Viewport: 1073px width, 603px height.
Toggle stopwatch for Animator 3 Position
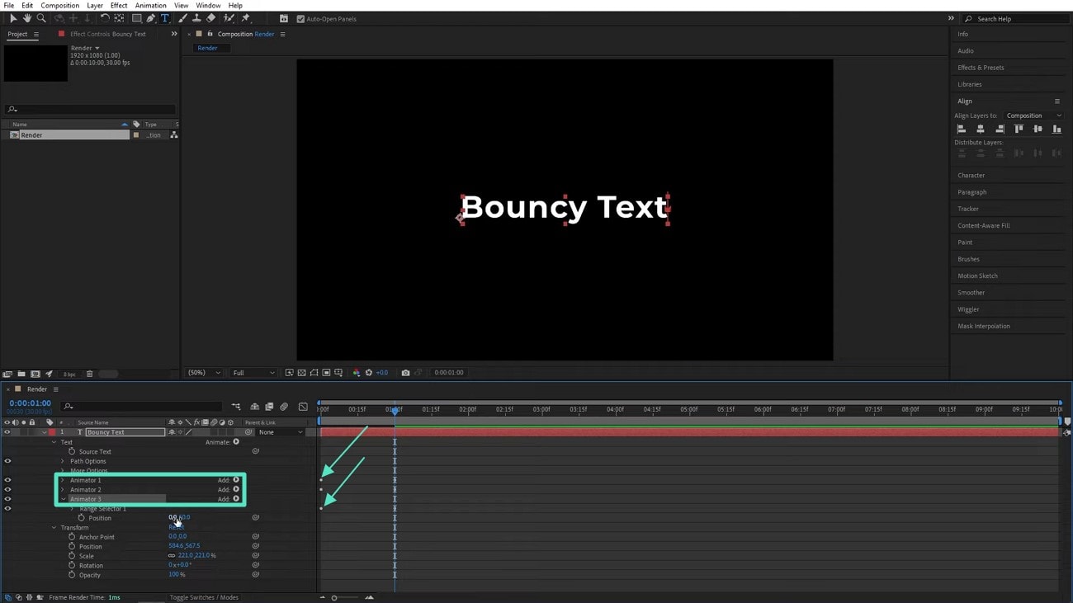(x=81, y=518)
